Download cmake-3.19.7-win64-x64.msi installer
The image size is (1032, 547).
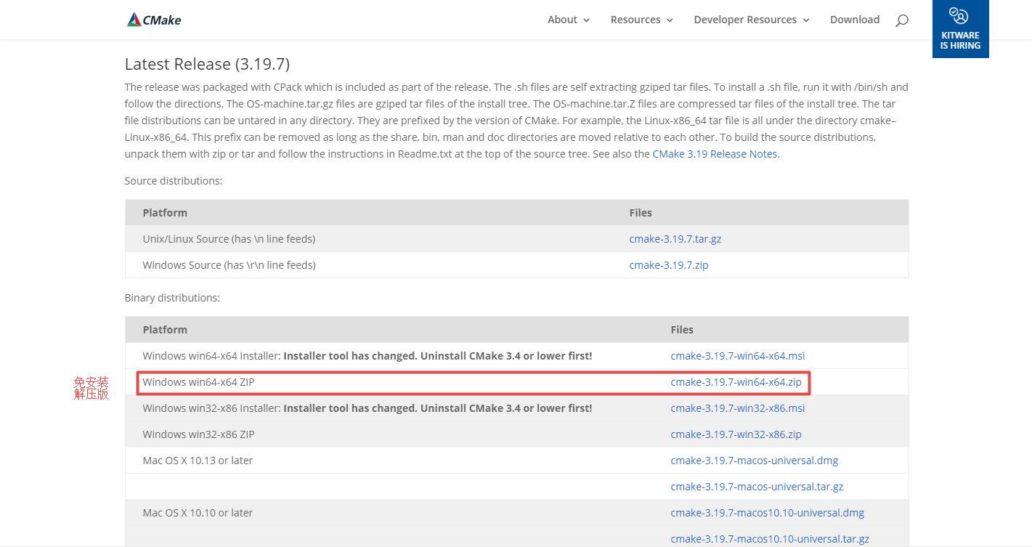(737, 356)
